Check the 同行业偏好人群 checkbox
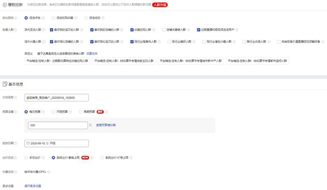Image resolution: width=327 pixels, height=190 pixels. tap(169, 42)
